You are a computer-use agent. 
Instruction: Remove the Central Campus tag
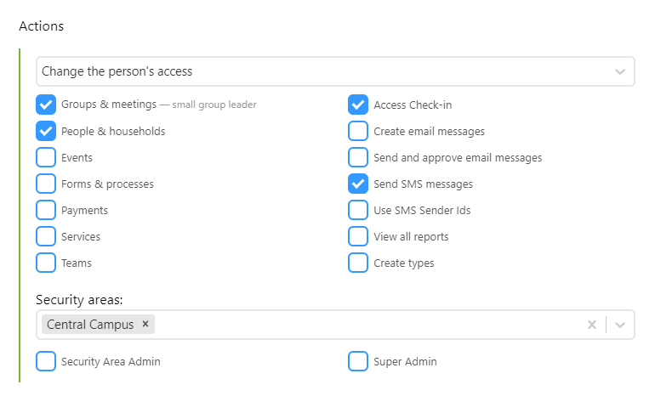click(x=145, y=324)
